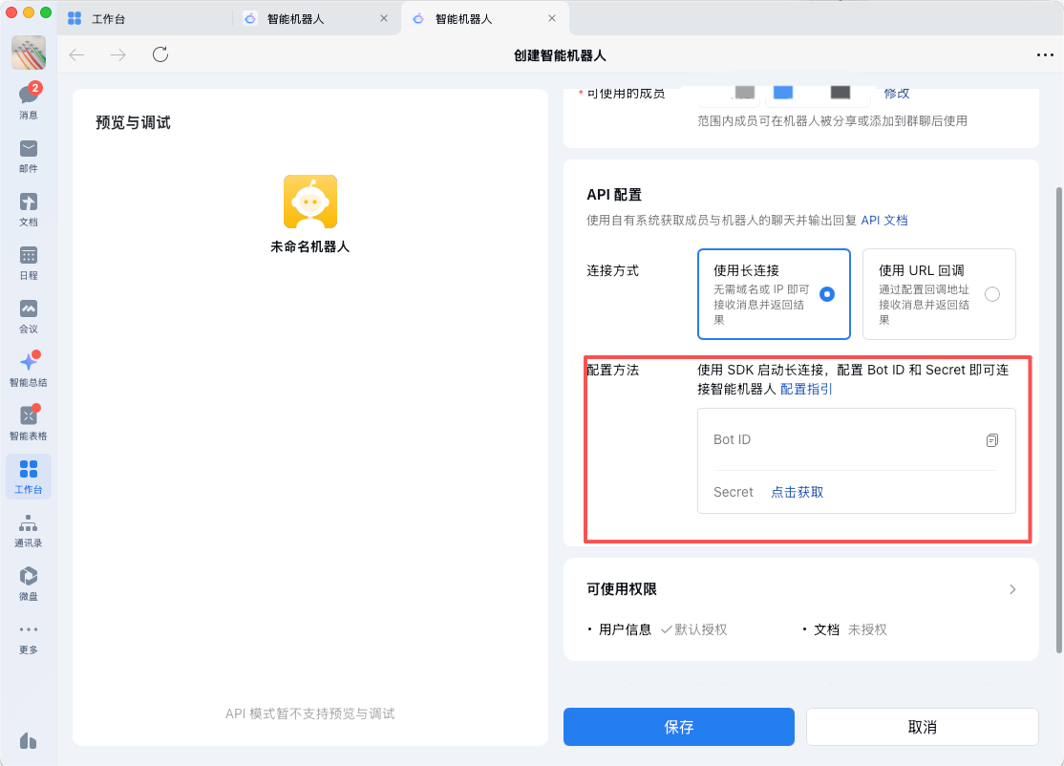Image resolution: width=1064 pixels, height=766 pixels.
Task: Open the Mail icon in sidebar
Action: click(29, 153)
